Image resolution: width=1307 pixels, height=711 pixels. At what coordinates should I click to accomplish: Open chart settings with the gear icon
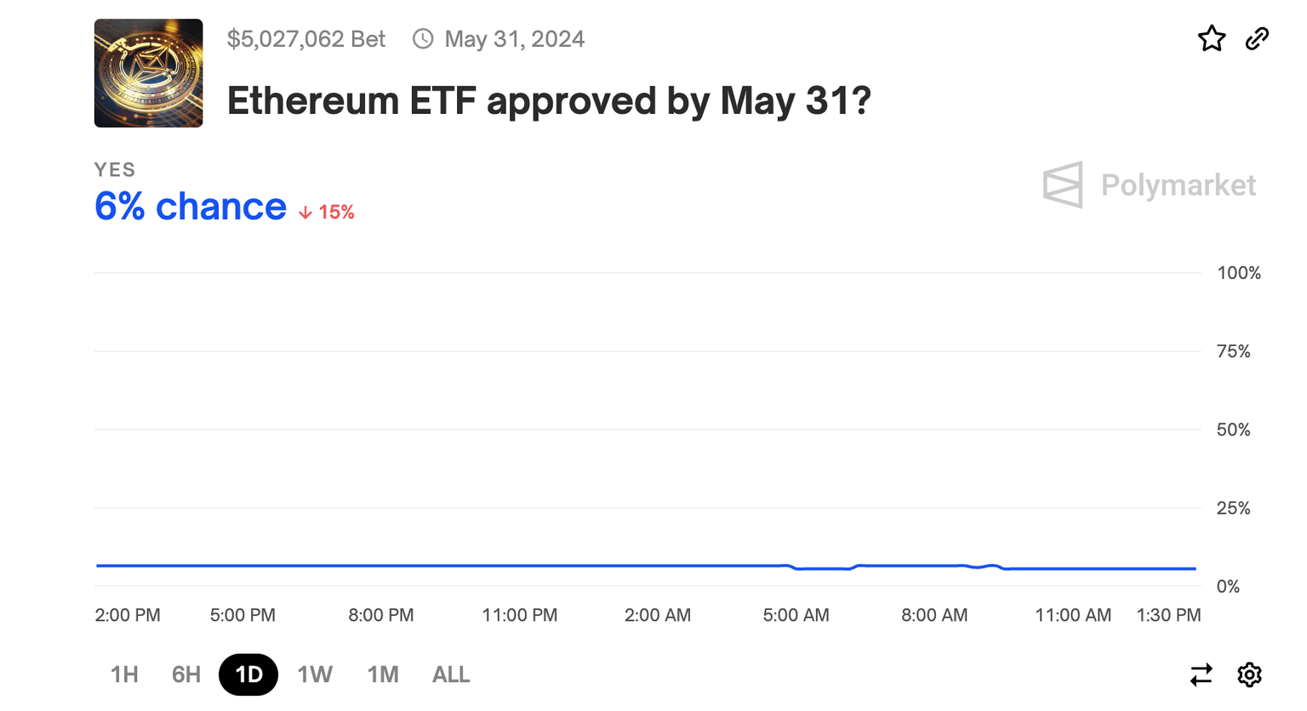(x=1248, y=674)
